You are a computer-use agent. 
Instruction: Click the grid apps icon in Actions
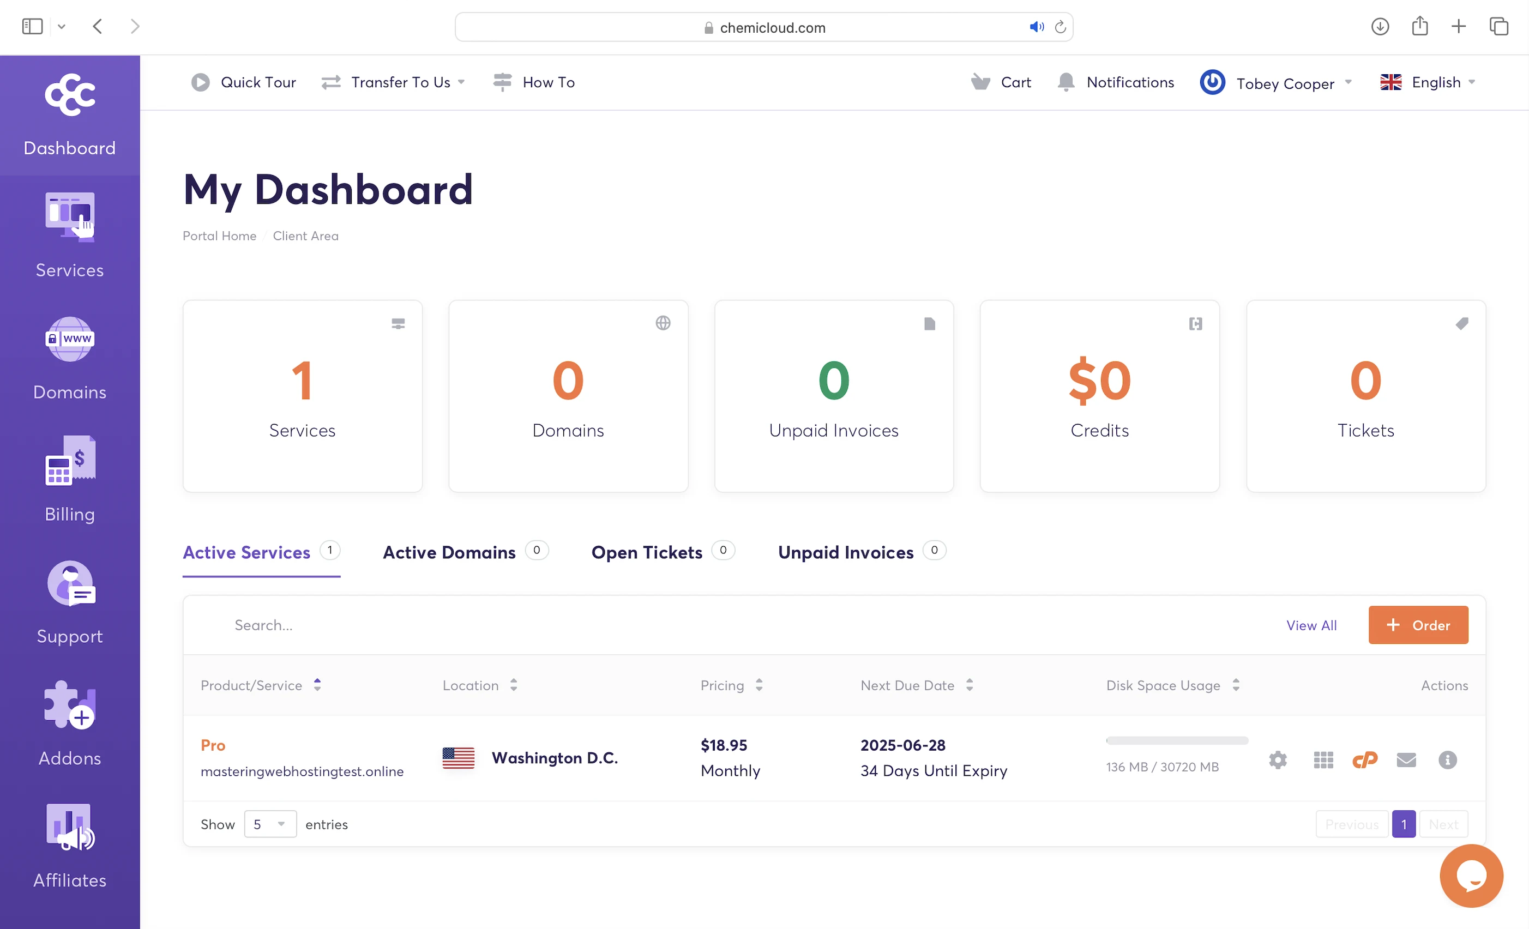tap(1323, 759)
